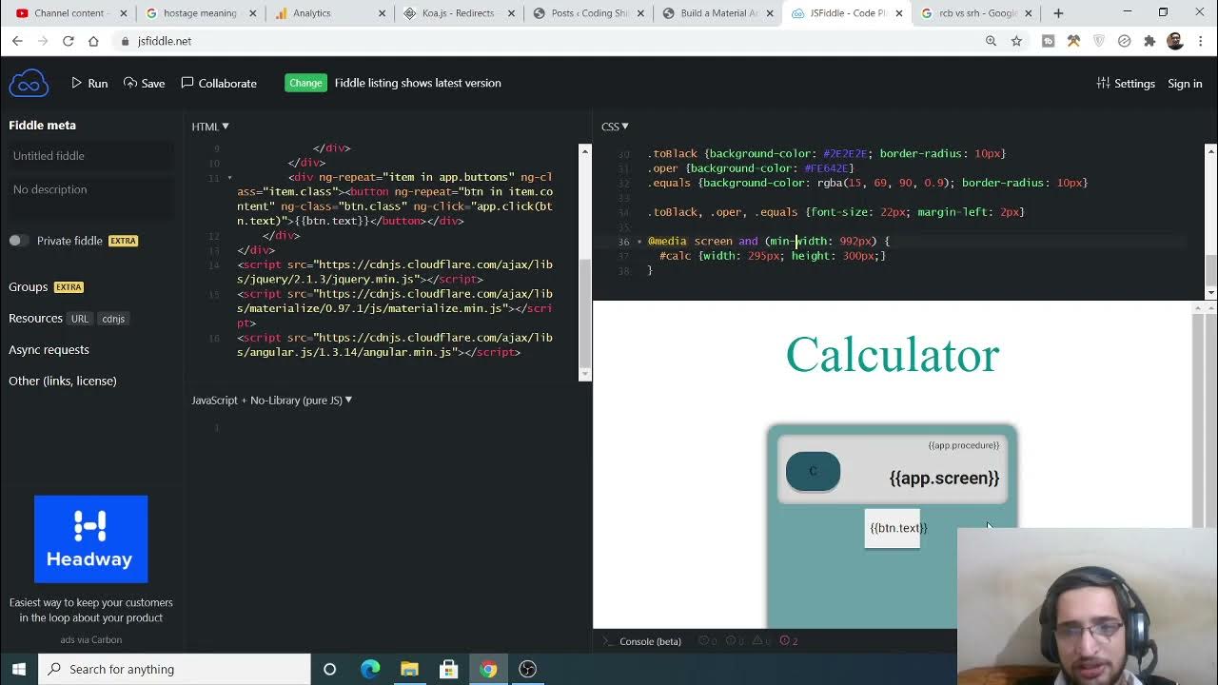
Task: Save the fiddle using the Save button
Action: coord(145,84)
